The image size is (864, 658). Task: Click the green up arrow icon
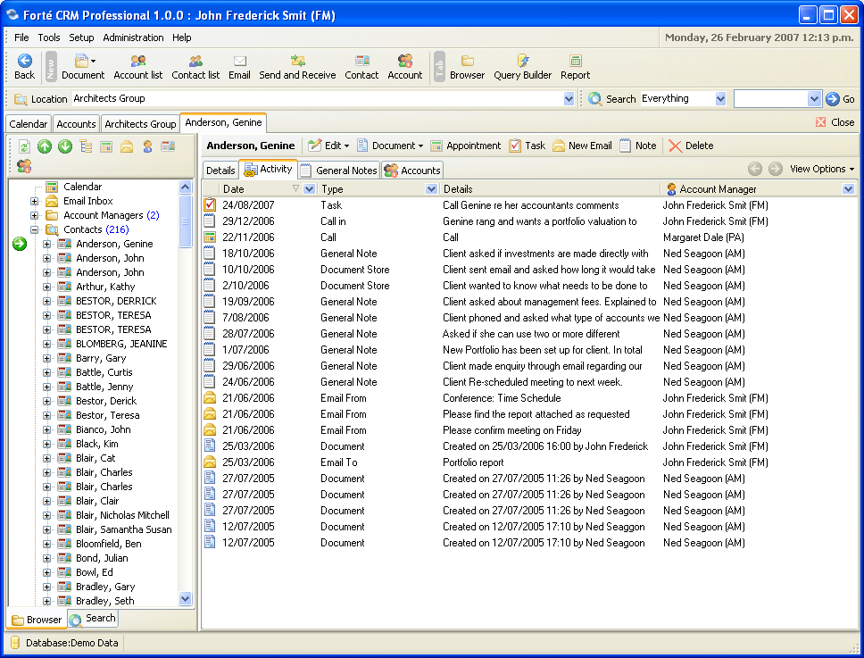pyautogui.click(x=45, y=146)
